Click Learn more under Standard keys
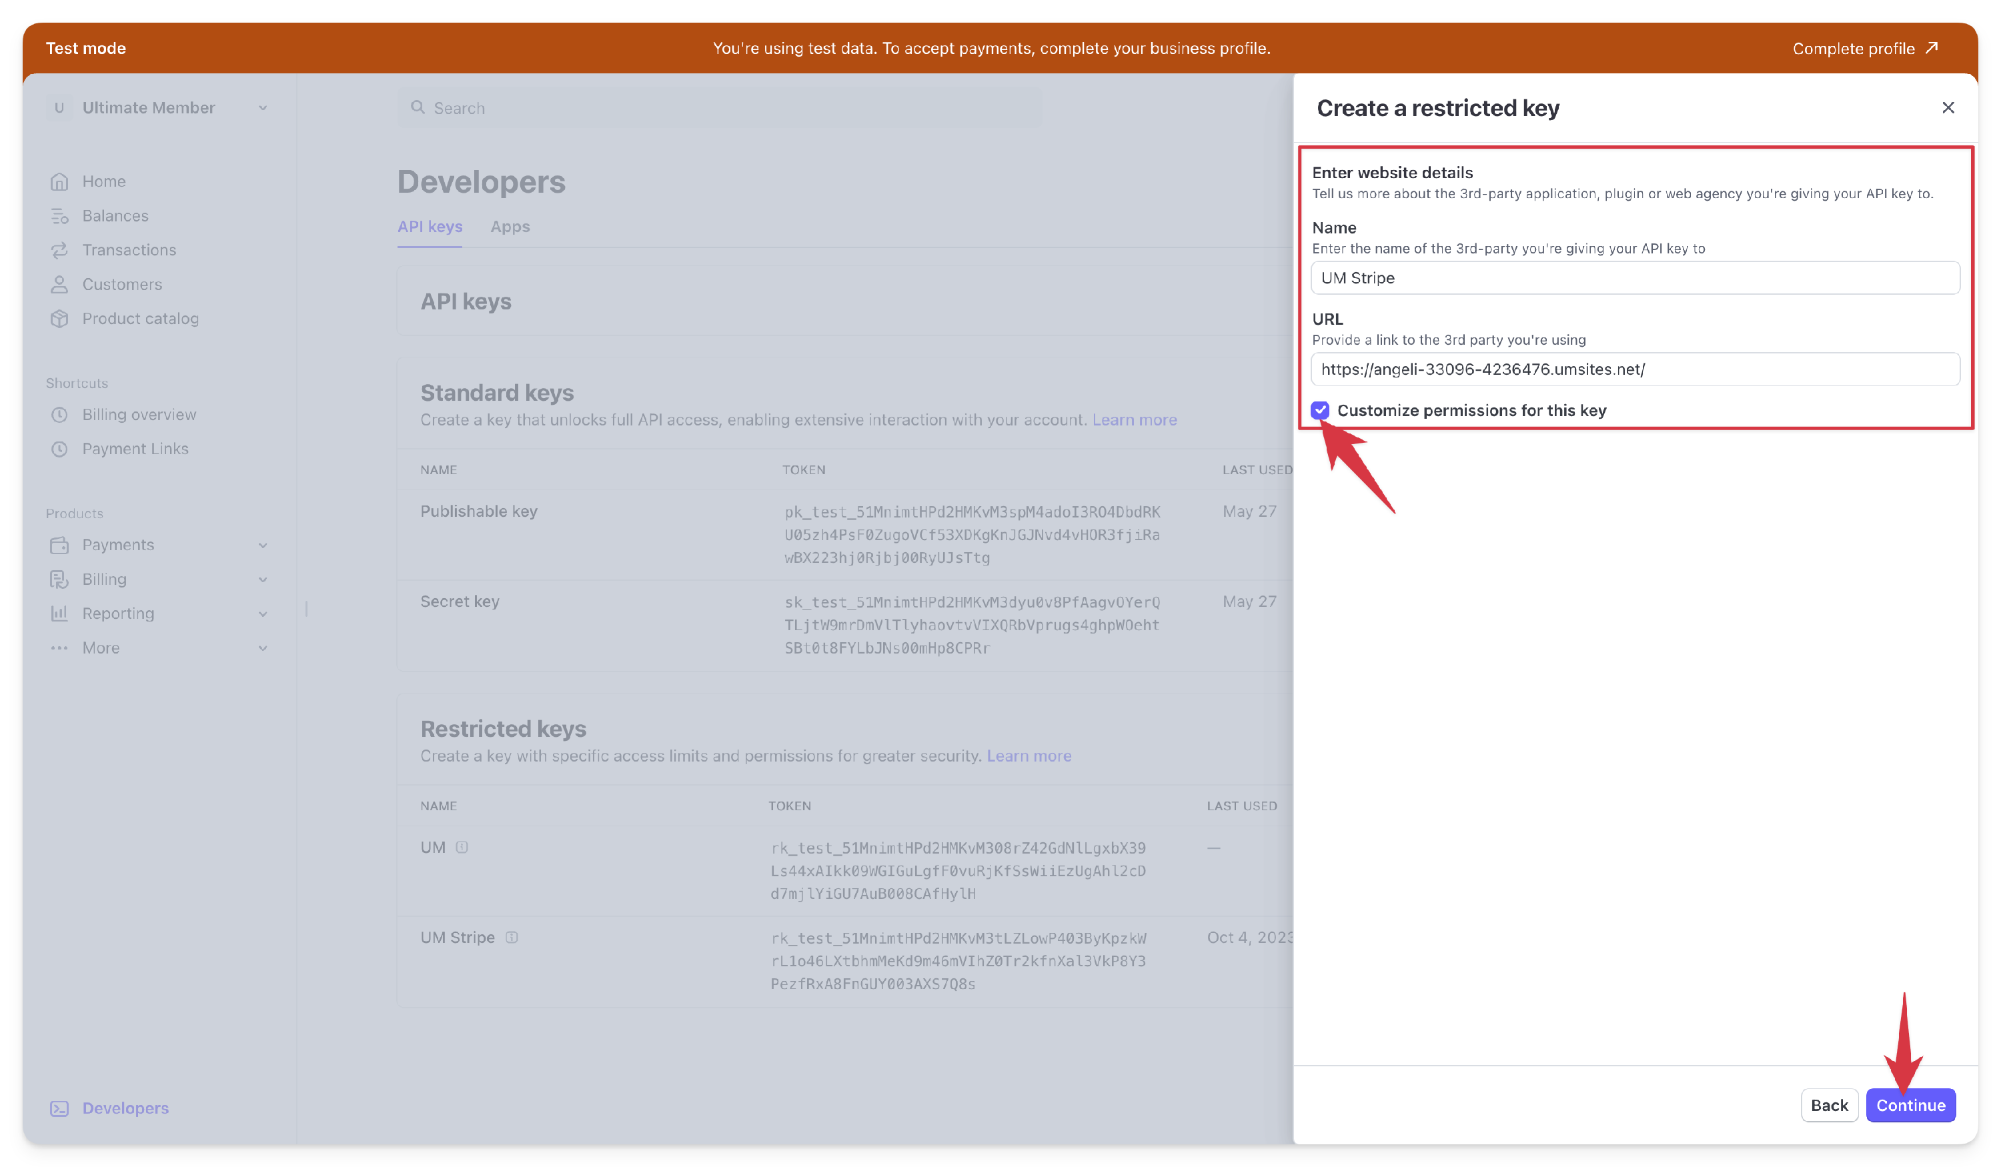 (x=1134, y=420)
